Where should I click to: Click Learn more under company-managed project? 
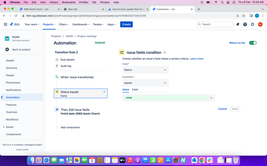pos(22,150)
